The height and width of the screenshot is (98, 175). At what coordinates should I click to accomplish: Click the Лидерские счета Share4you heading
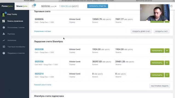click(x=48, y=41)
